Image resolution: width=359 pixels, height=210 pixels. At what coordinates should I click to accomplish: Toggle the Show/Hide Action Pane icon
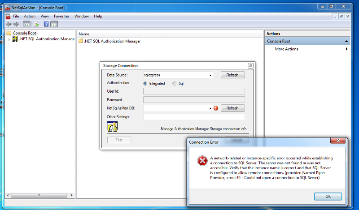[54, 24]
